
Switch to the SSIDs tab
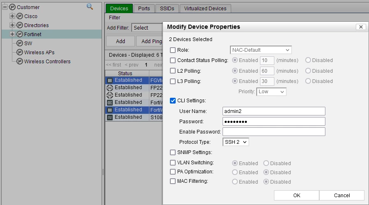(167, 9)
